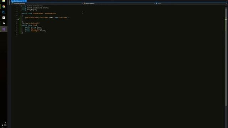Image resolution: width=228 pixels, height=128 pixels.
Task: Click the 'MonoBehaviour' base class text
Action: [x=51, y=14]
